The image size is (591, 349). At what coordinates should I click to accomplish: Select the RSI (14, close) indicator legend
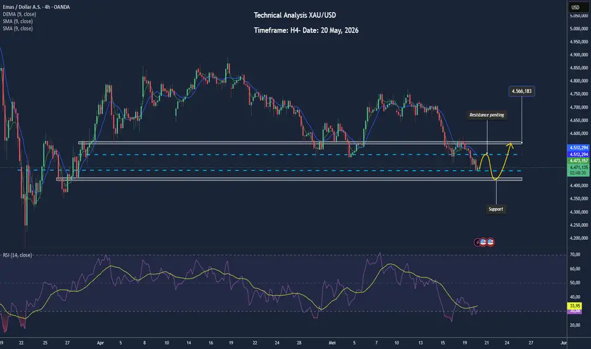[x=17, y=255]
